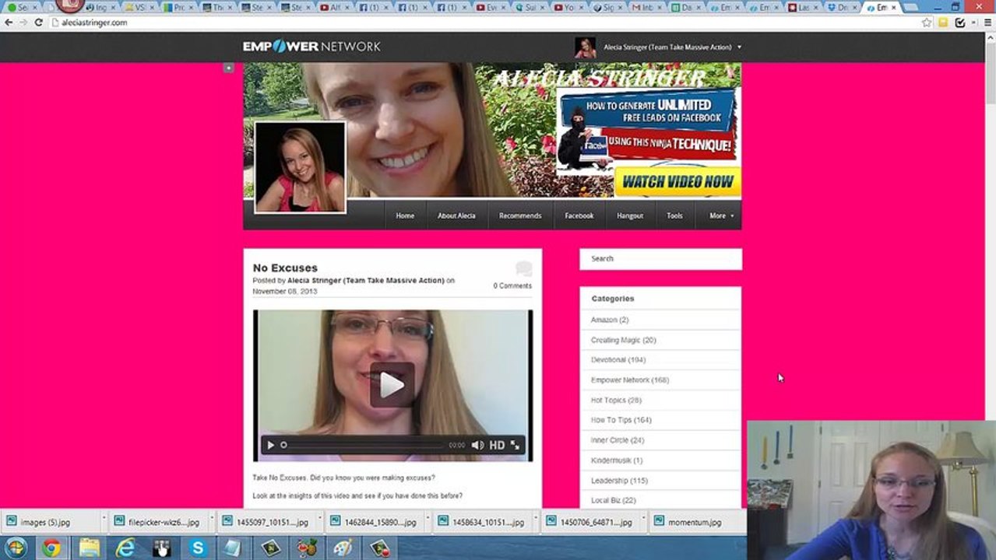Viewport: 996px width, 560px height.
Task: Open dropdown arrow for 1455097_10151 download
Action: [x=320, y=520]
